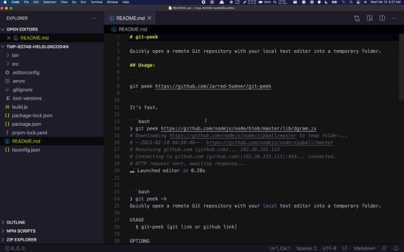
Task: Open the .gitignore file
Action: point(51,90)
